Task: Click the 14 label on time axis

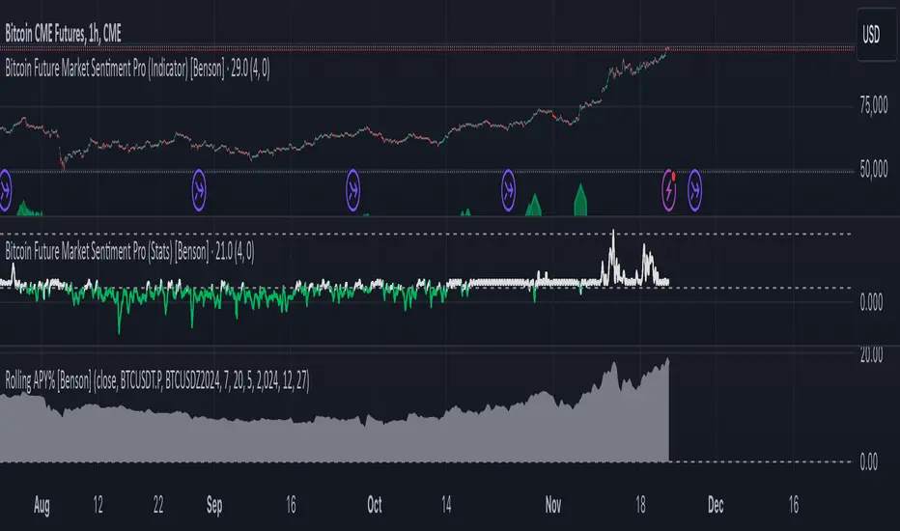Action: pos(446,505)
